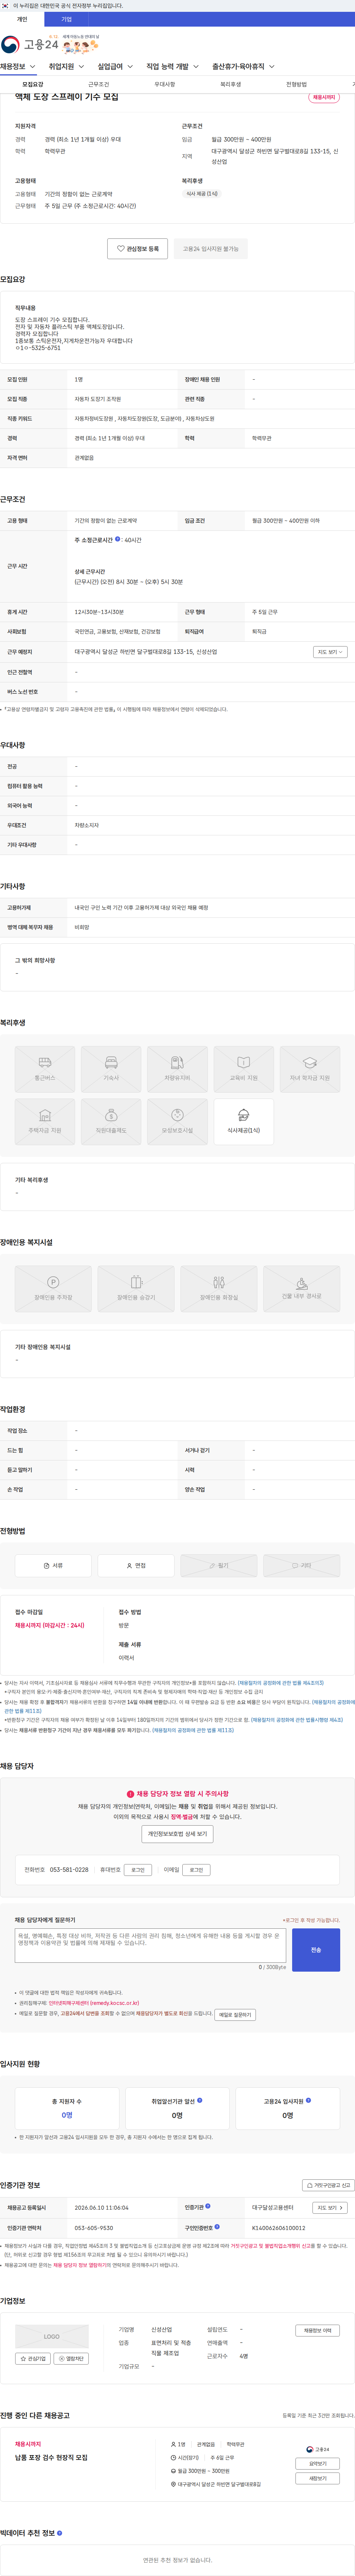Select the 개인 tab
The image size is (355, 2576).
[22, 19]
